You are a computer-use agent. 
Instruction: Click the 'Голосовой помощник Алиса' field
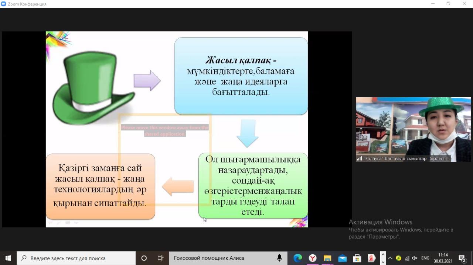[x=222, y=258]
